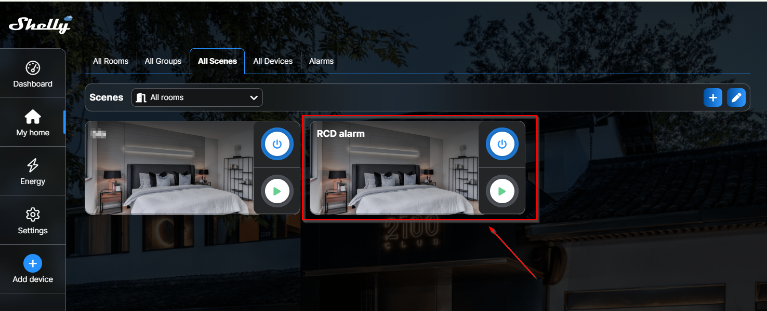Run the RCD alarm scene
The image size is (767, 311).
point(501,191)
